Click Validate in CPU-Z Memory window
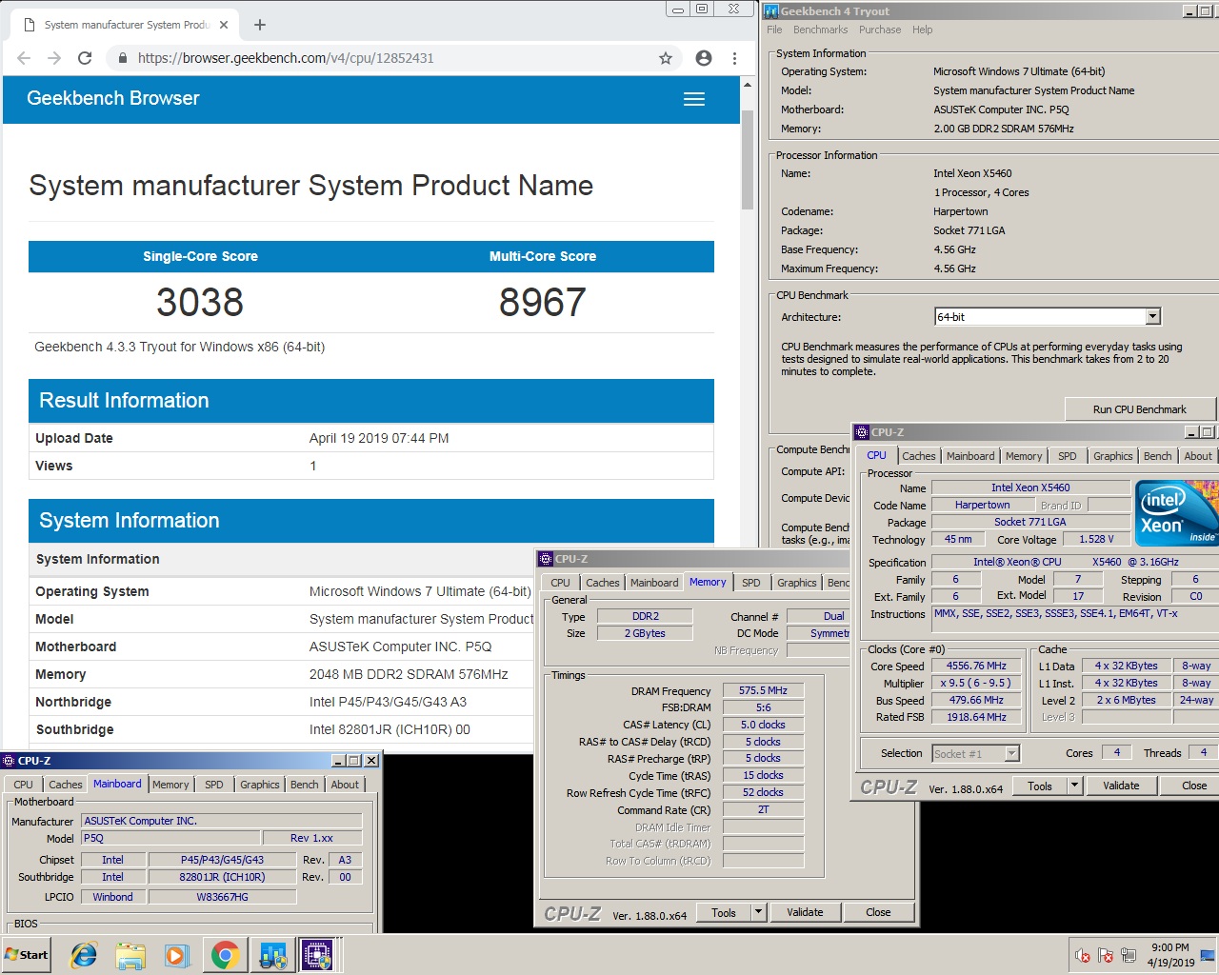Viewport: 1219px width, 975px height. (x=805, y=912)
